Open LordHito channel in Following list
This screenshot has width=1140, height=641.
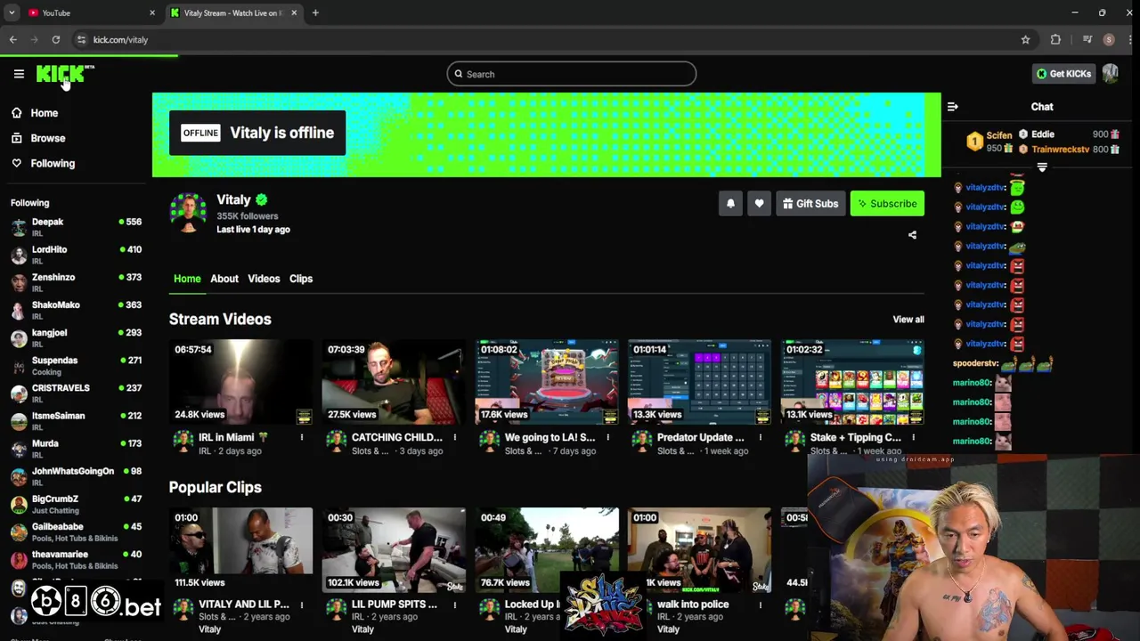(x=76, y=255)
